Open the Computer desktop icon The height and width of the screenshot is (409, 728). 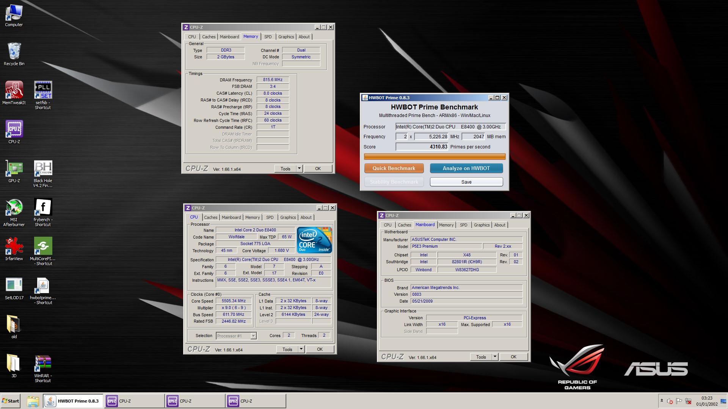pyautogui.click(x=14, y=15)
